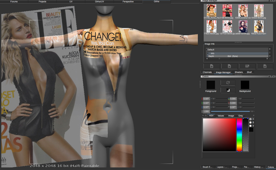Screen dimensions: 276x170
Task: Click the green channel slider
Action: pos(219,103)
